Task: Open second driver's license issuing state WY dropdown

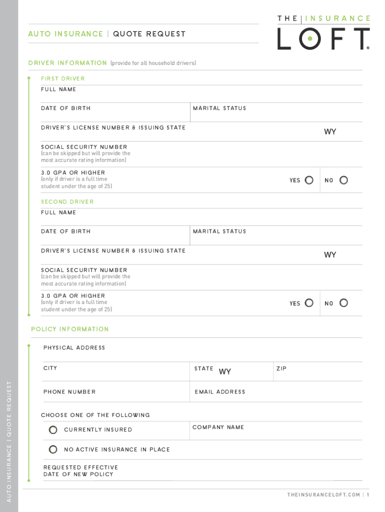Action: coord(330,255)
